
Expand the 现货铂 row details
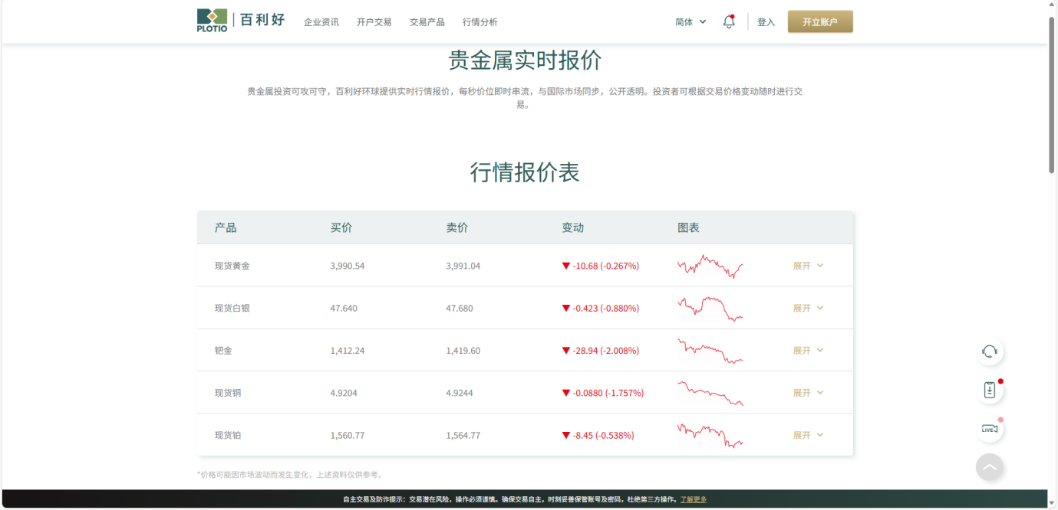[x=808, y=434]
